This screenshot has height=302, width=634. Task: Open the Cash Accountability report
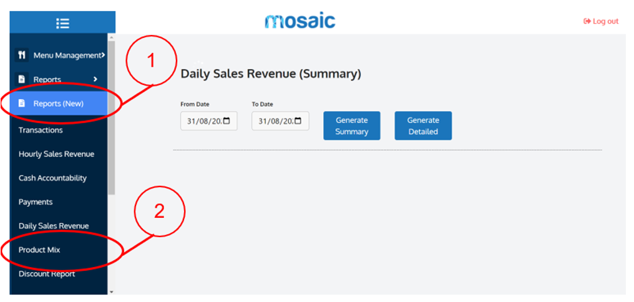[52, 178]
